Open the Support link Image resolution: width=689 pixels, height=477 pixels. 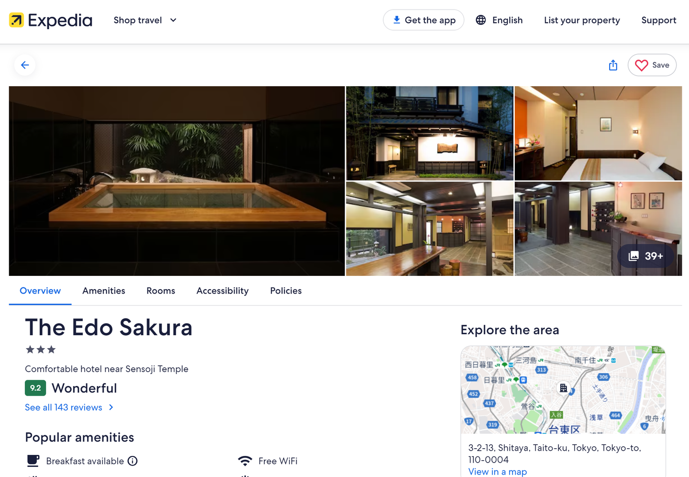click(x=658, y=20)
